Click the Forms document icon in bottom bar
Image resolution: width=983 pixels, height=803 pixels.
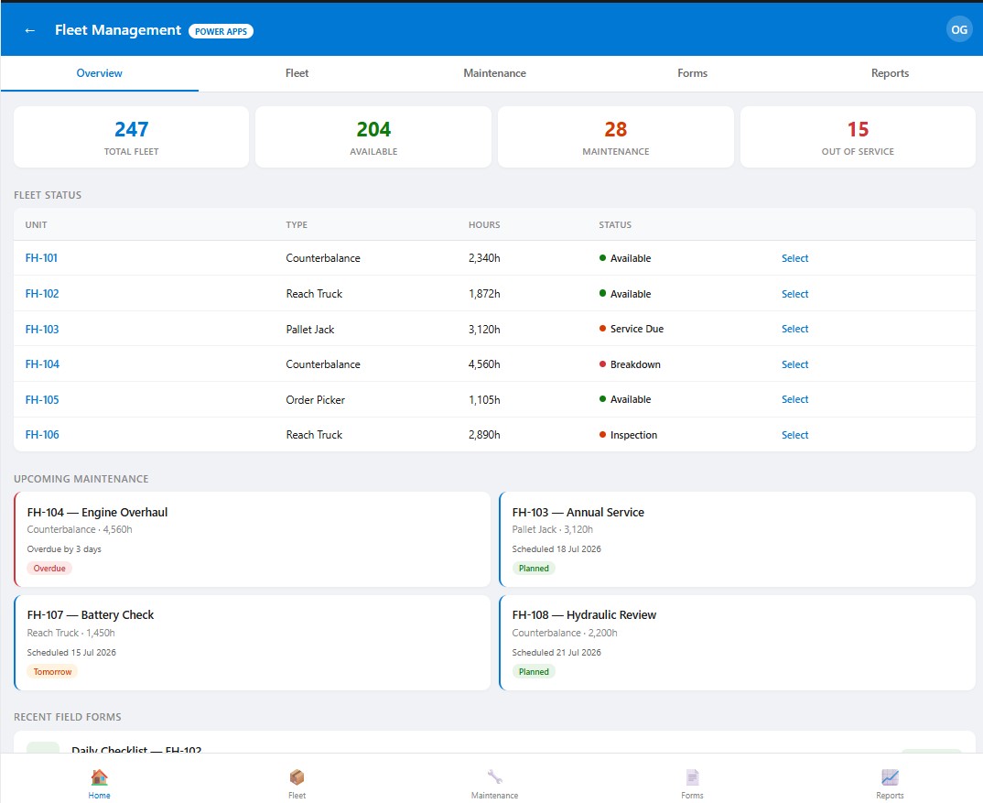tap(692, 777)
